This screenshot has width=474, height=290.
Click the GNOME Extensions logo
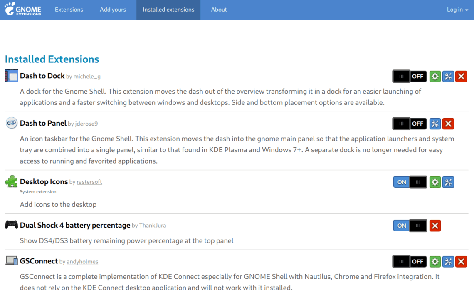[x=22, y=9]
